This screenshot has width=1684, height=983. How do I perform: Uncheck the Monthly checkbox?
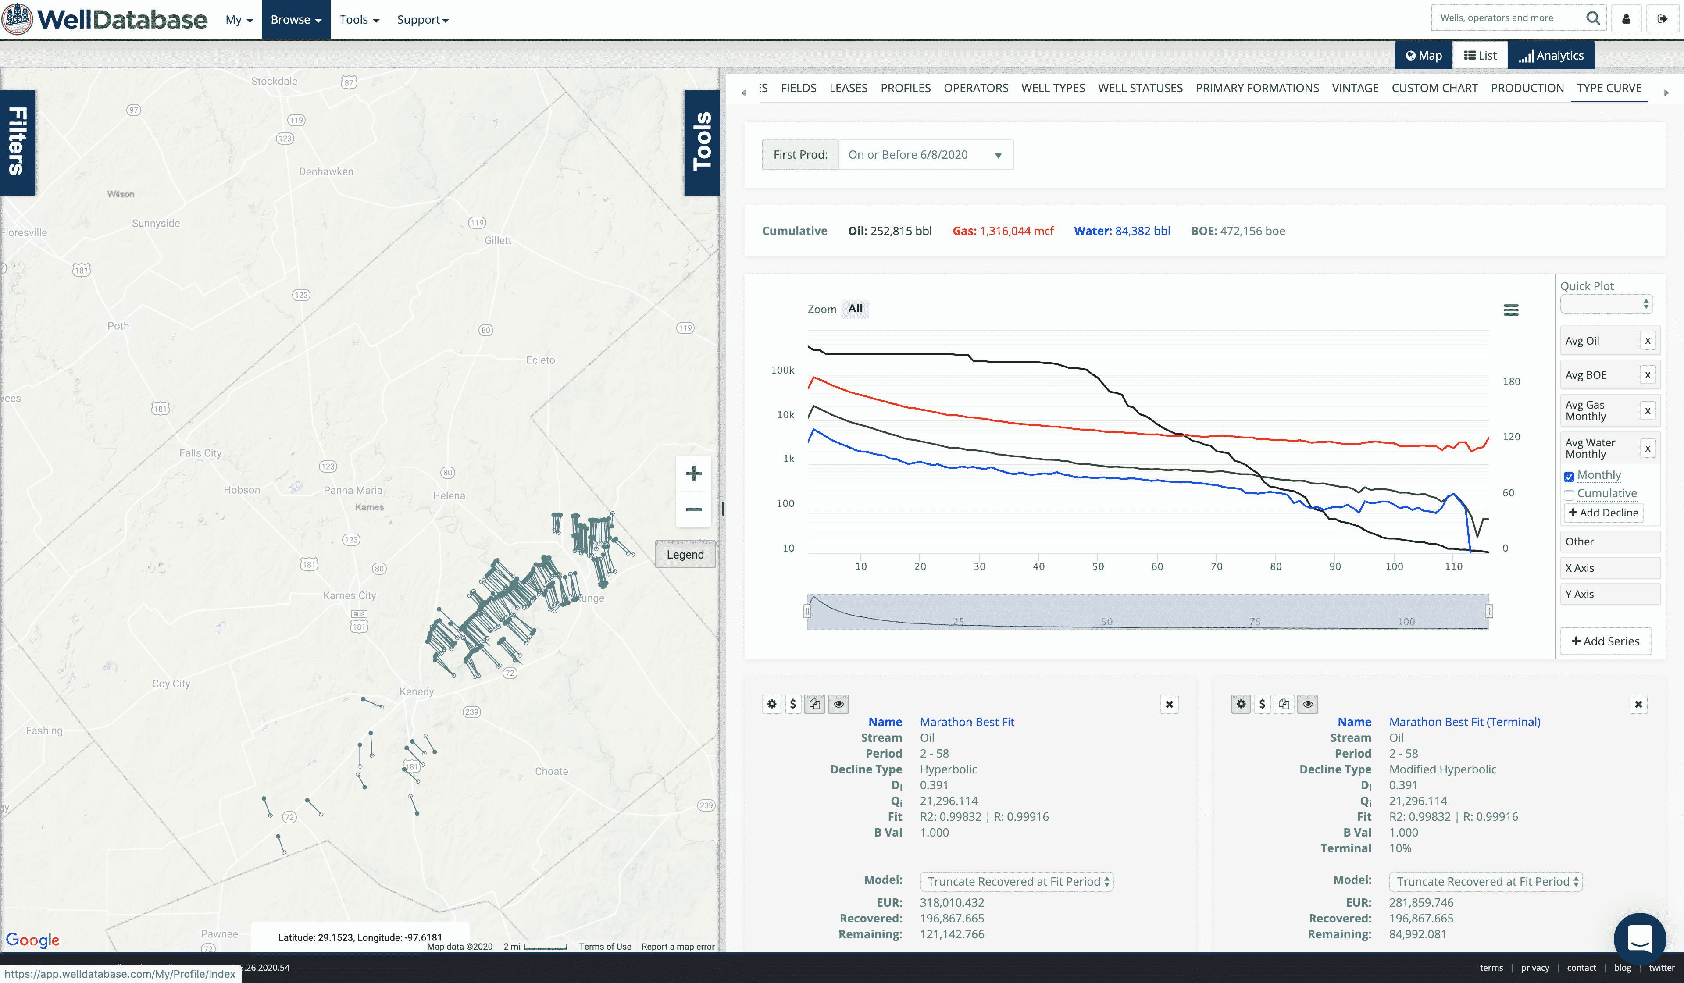tap(1569, 477)
